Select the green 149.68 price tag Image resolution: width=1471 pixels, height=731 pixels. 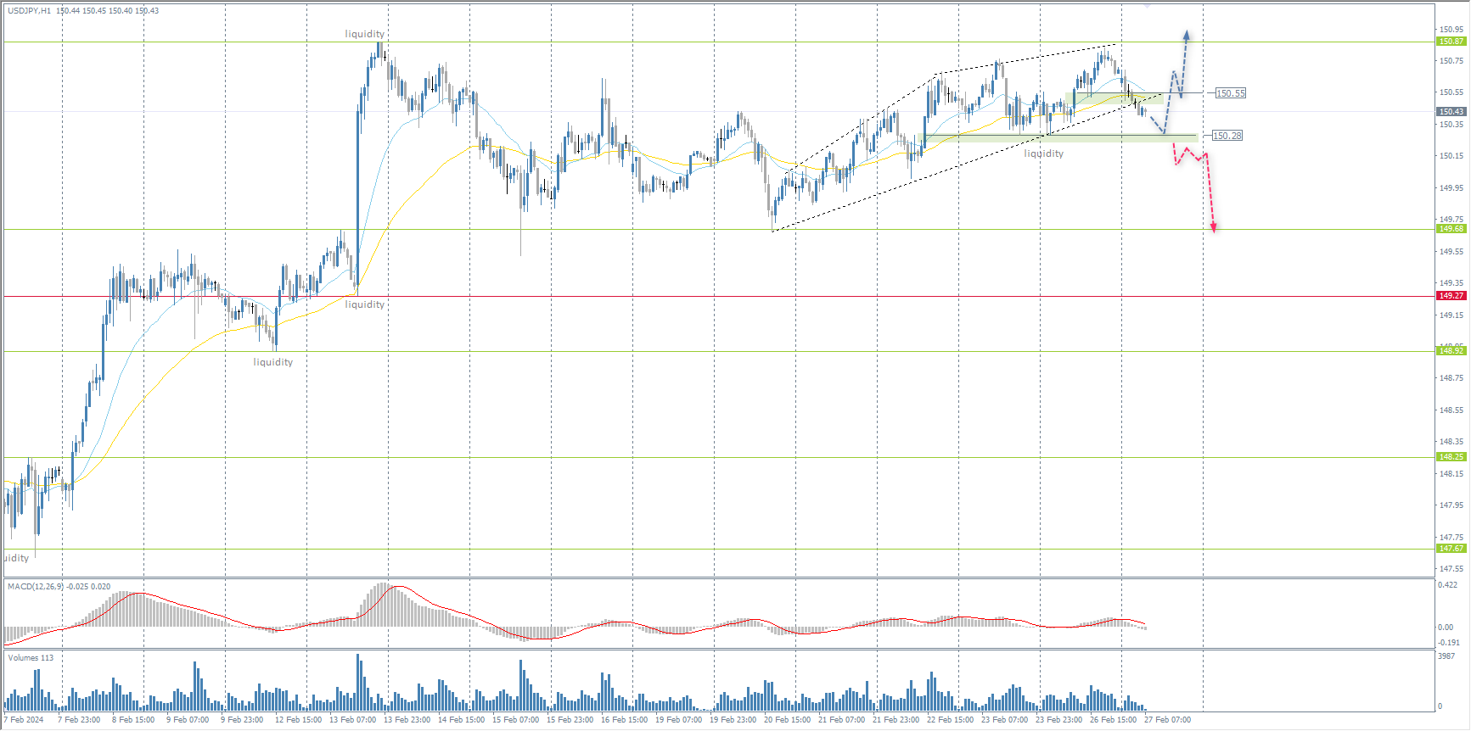[x=1451, y=229]
